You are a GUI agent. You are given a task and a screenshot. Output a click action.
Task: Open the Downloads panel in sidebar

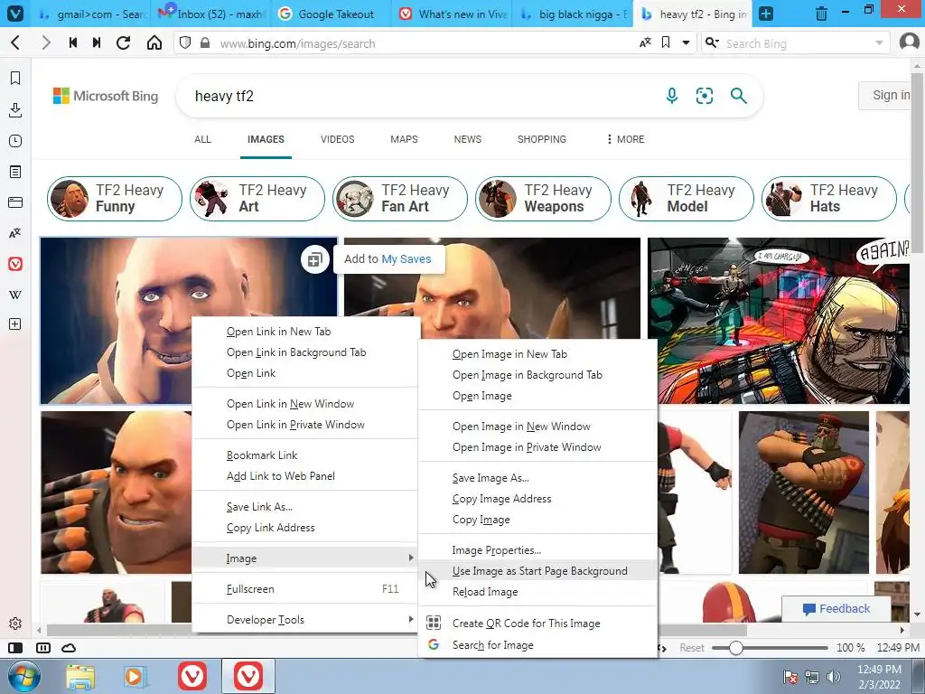[x=15, y=109]
